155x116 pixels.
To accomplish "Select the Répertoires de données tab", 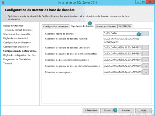I will 82,26.
